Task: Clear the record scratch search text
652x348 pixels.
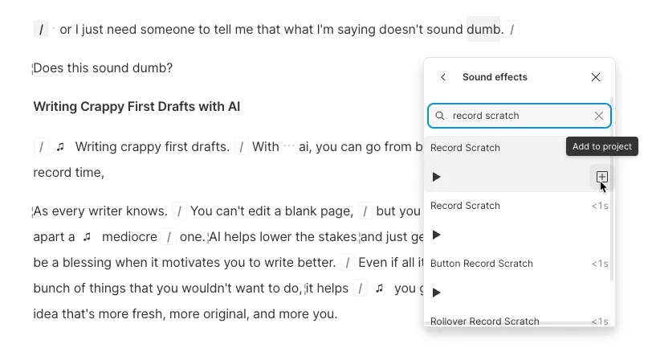Action: 599,116
